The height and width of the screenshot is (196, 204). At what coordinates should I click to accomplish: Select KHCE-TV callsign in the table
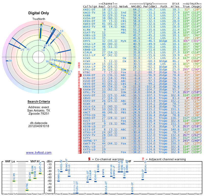click(x=89, y=13)
